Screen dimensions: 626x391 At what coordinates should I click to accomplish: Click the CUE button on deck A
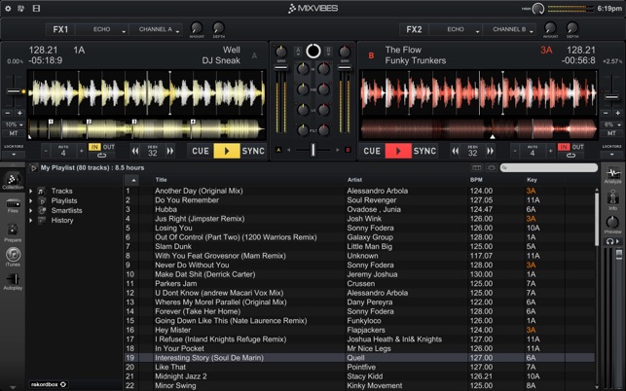pyautogui.click(x=201, y=151)
